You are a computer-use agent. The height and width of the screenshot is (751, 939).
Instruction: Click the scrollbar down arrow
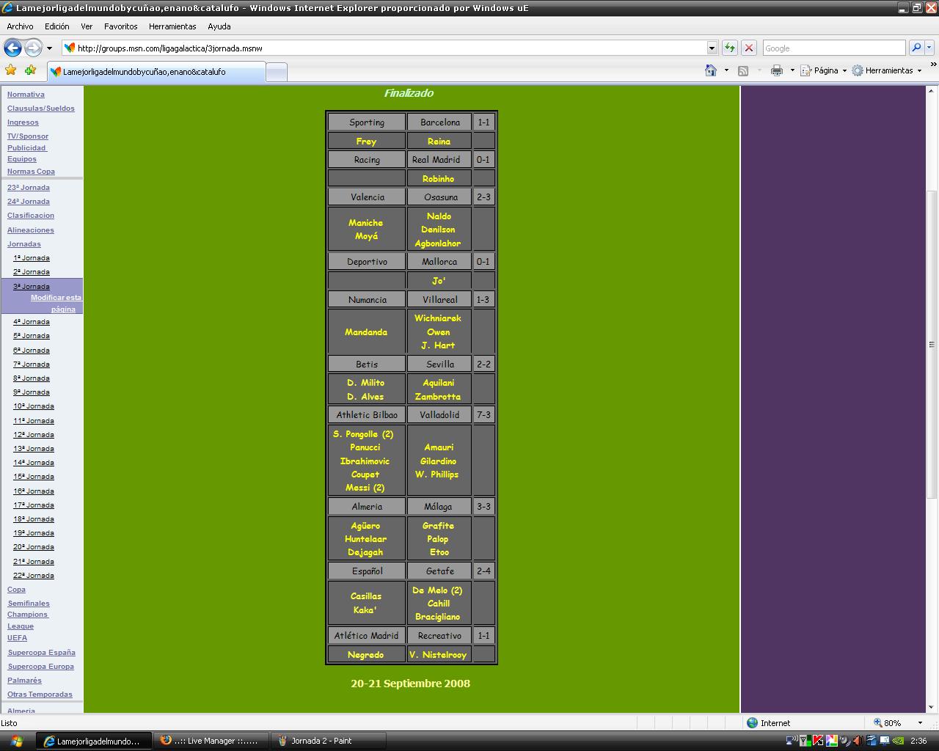(x=932, y=708)
